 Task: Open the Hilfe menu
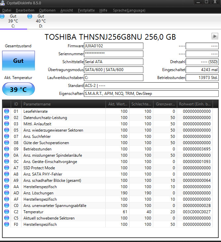pyautogui.click(x=103, y=10)
